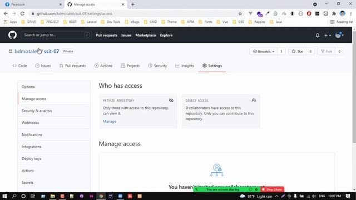Close the Manage access browser tab

click(x=123, y=4)
